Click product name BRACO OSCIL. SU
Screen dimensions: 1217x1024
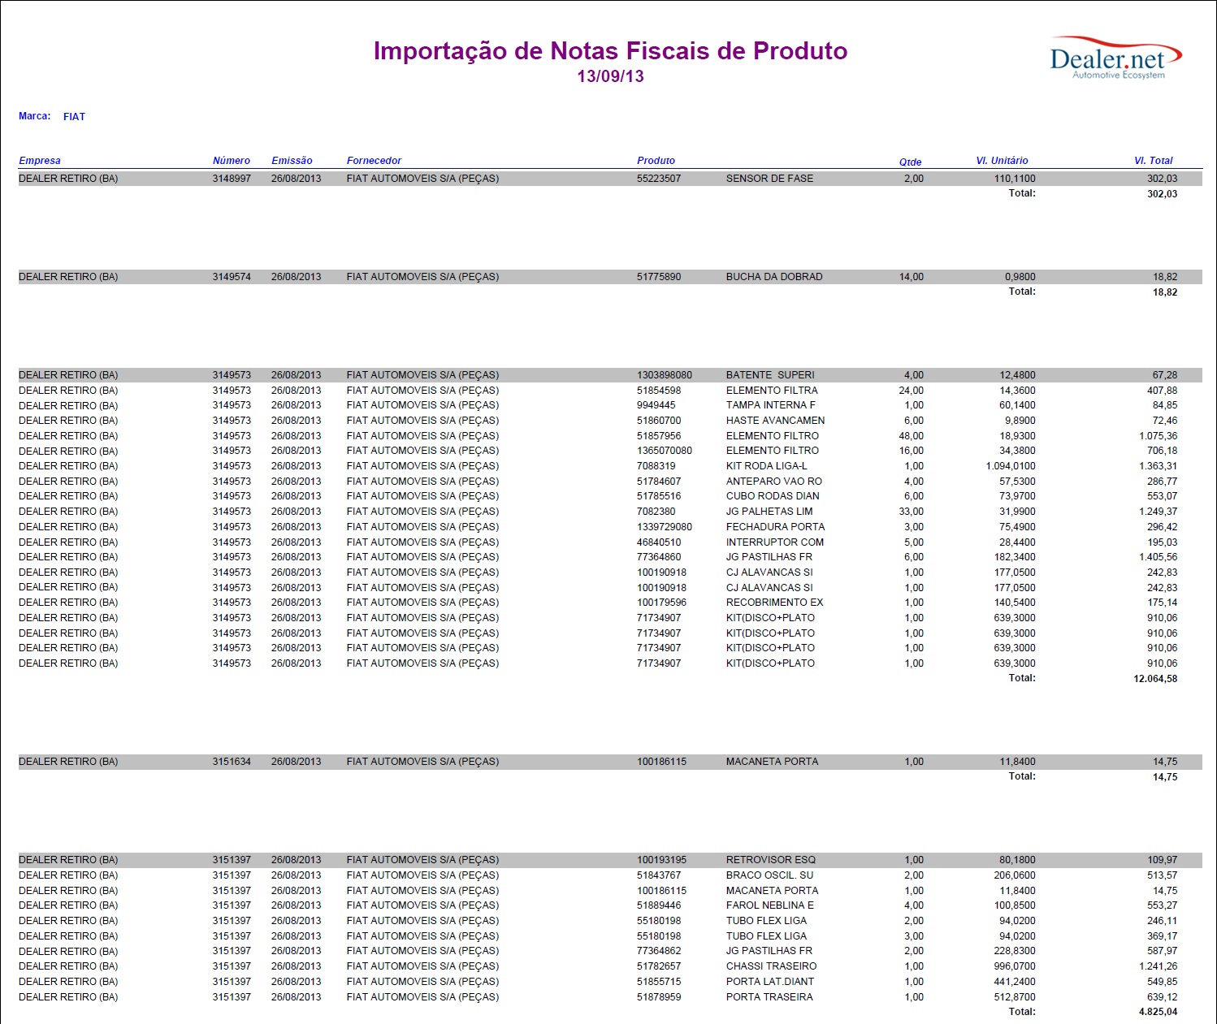[x=769, y=875]
